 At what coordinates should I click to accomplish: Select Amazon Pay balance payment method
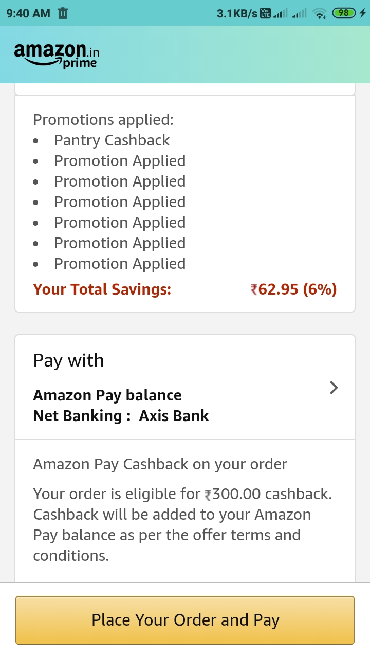[107, 395]
